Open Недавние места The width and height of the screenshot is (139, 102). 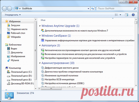click(x=19, y=29)
